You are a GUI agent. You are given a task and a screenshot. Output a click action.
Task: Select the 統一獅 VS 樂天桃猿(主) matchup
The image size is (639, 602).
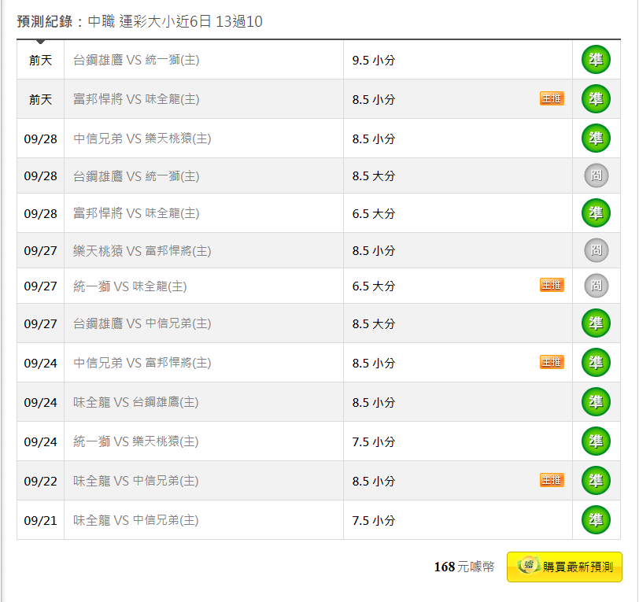pos(135,441)
